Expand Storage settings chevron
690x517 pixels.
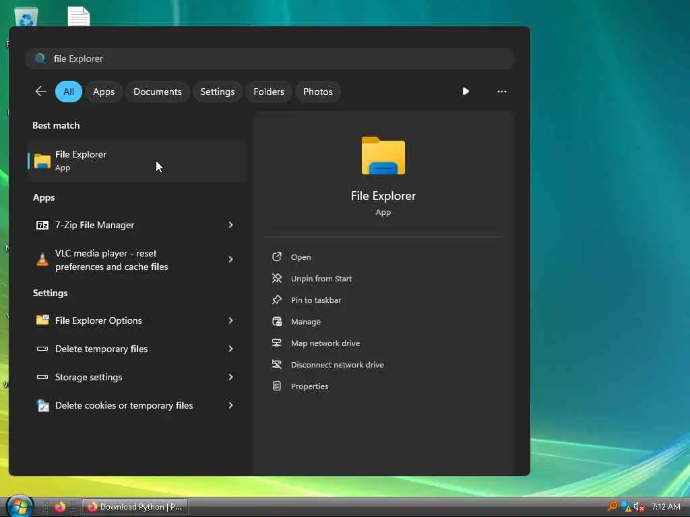point(230,377)
